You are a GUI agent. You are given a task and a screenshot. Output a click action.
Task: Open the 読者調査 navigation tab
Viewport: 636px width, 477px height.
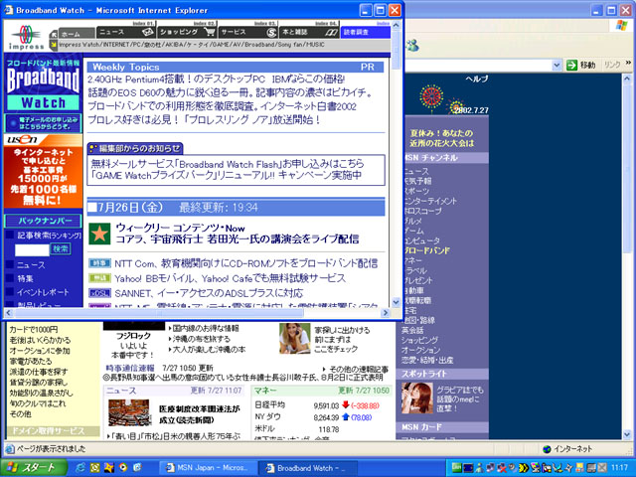pos(365,32)
